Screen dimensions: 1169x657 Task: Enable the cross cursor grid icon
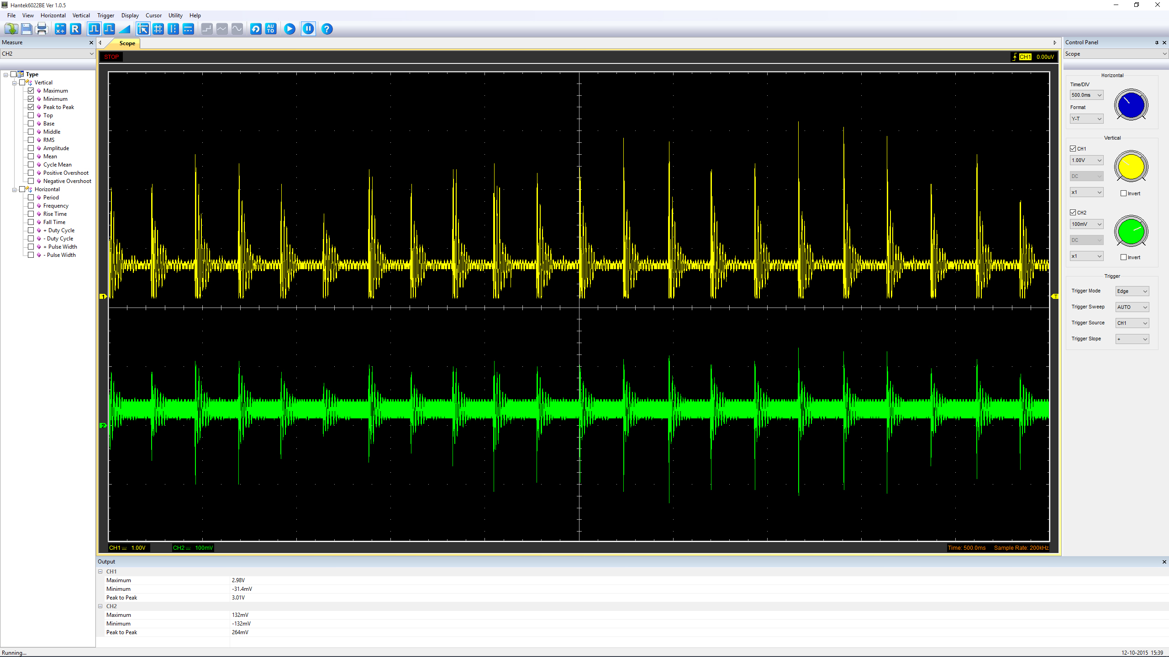point(158,29)
